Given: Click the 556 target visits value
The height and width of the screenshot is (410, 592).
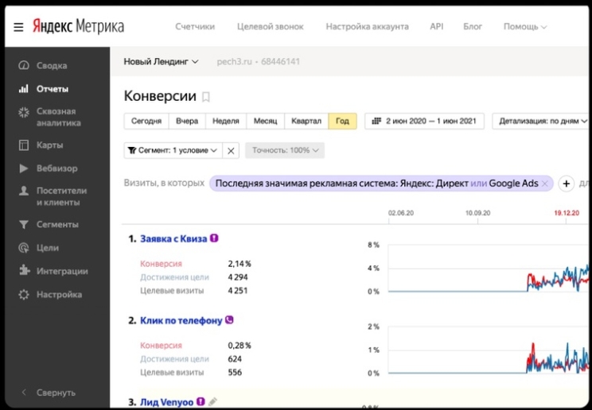Looking at the screenshot, I should tap(235, 373).
